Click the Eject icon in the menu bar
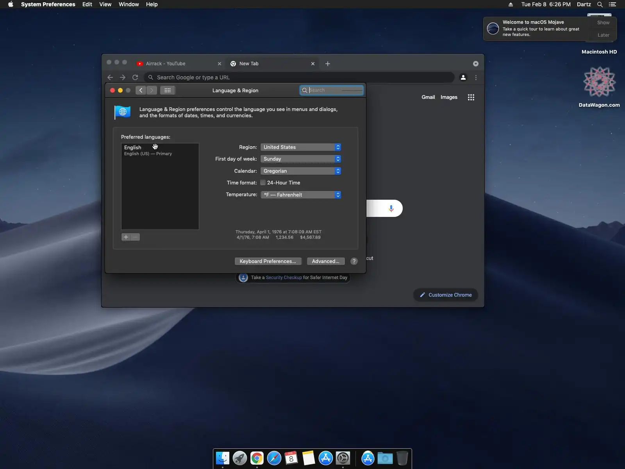 [x=511, y=4]
